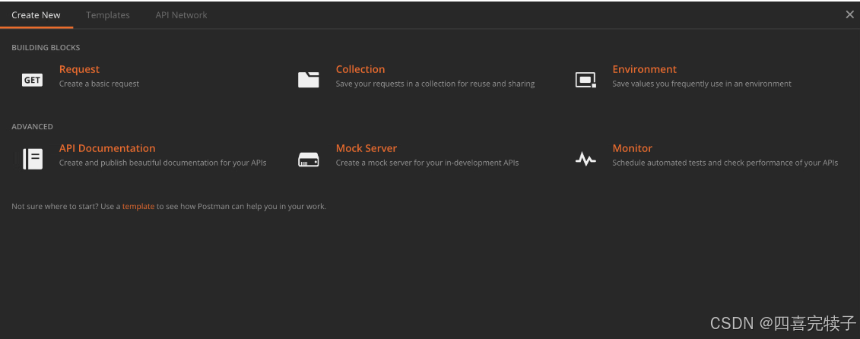
Task: Click 'Create a mock server' description
Action: 427,163
